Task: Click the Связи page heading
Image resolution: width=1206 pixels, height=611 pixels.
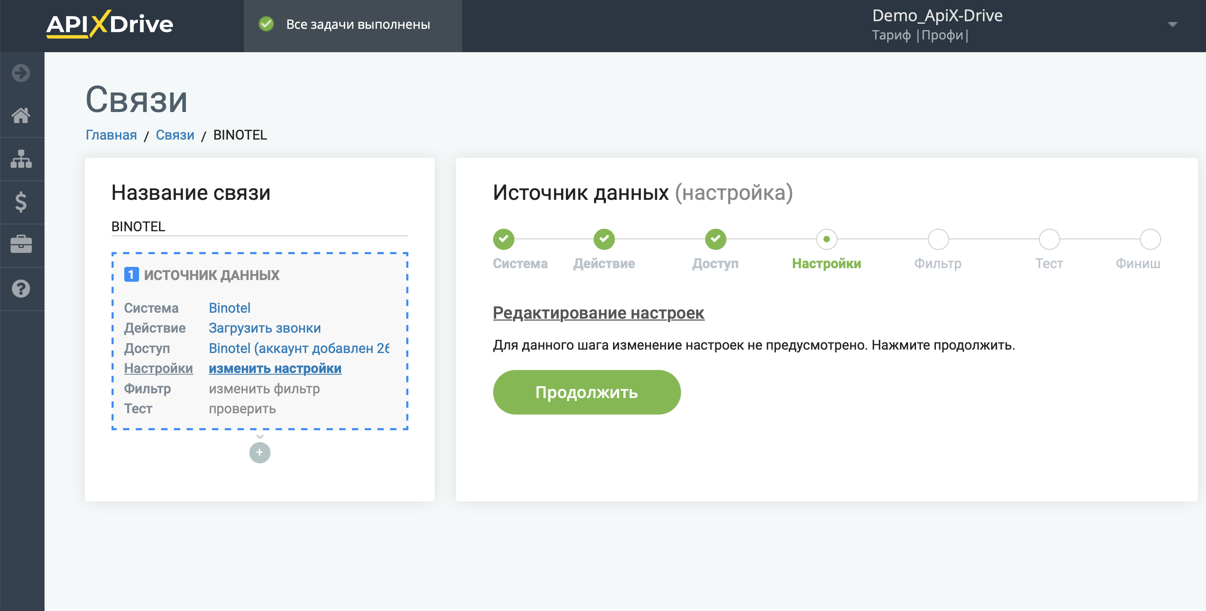Action: pyautogui.click(x=136, y=99)
